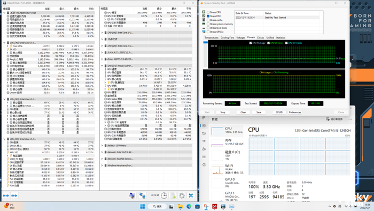Expand Battery: OI Primary group
The width and height of the screenshot is (374, 211).
point(102,145)
